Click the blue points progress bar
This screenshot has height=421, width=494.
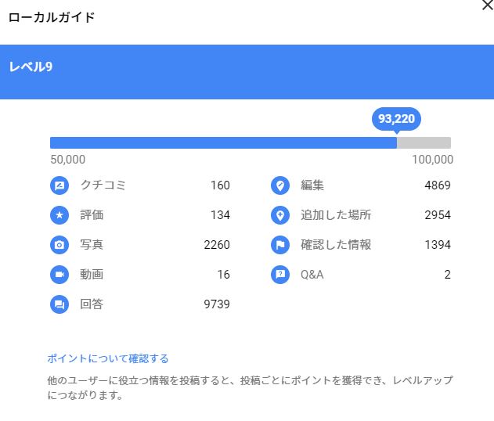tap(223, 142)
